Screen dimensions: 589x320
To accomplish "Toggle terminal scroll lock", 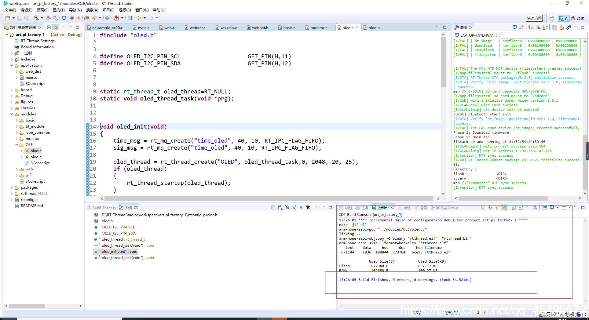I will (545, 27).
